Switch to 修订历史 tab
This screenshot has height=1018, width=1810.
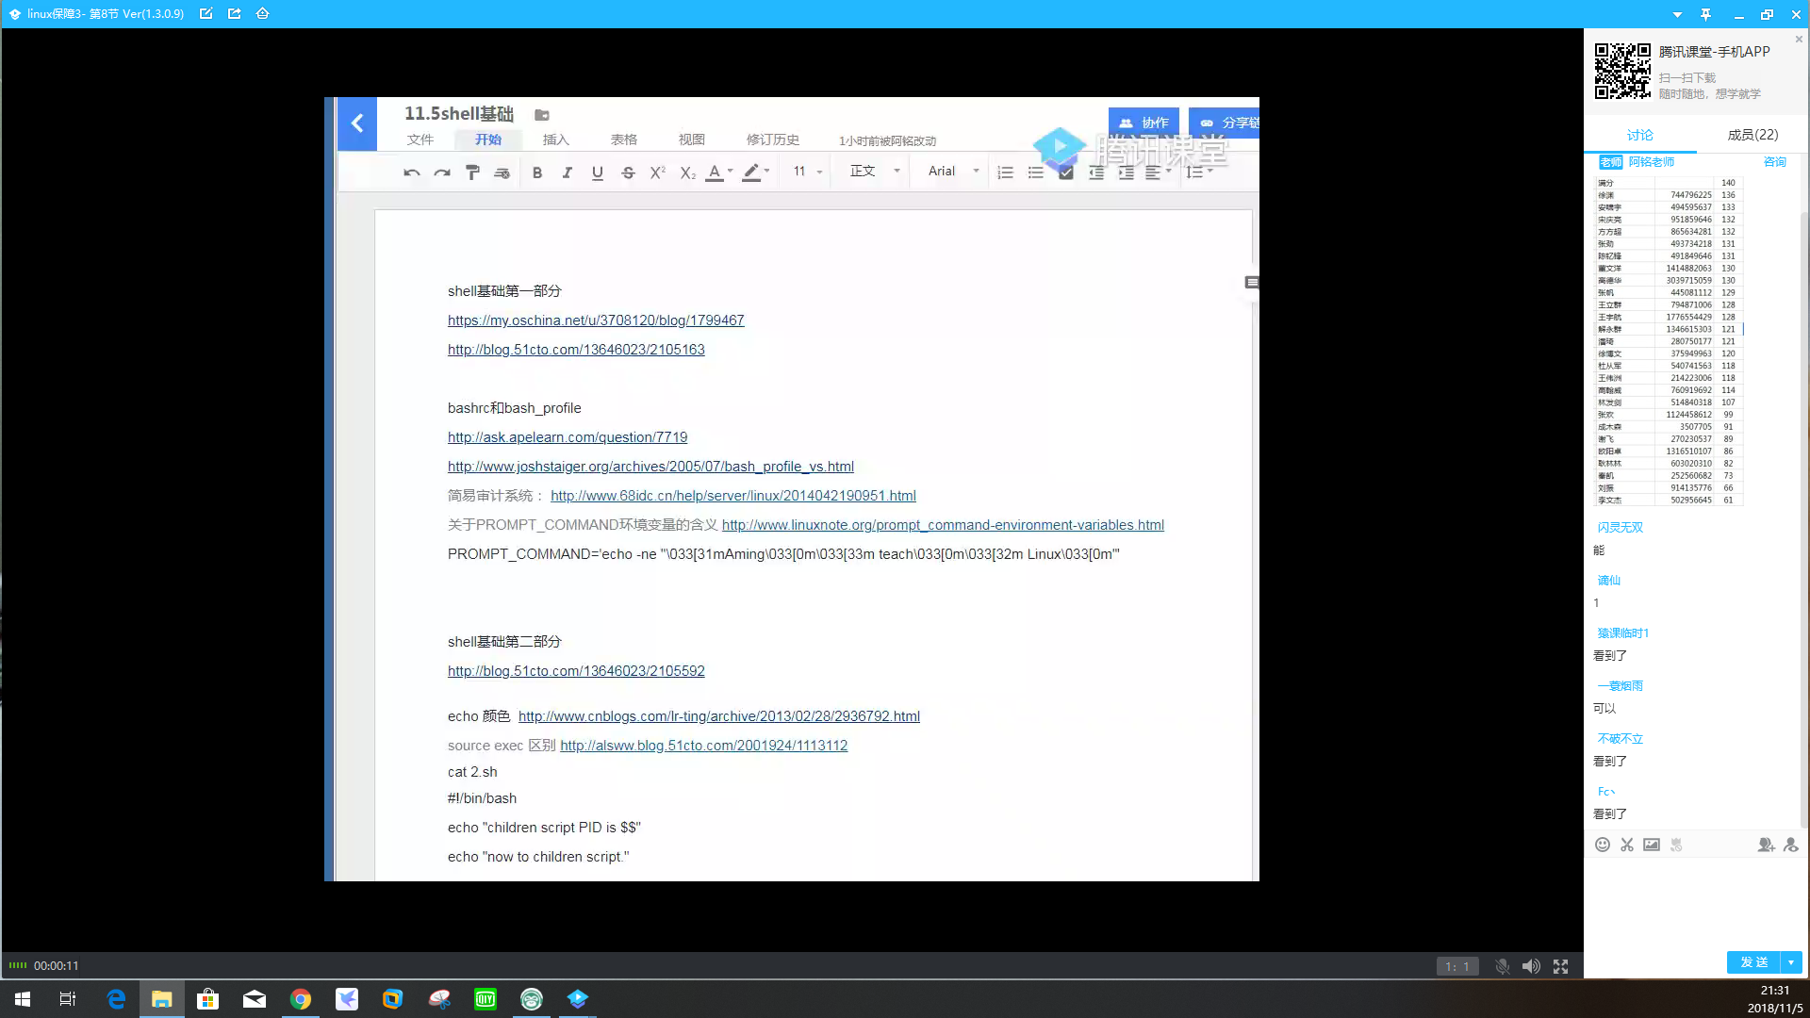click(x=772, y=140)
